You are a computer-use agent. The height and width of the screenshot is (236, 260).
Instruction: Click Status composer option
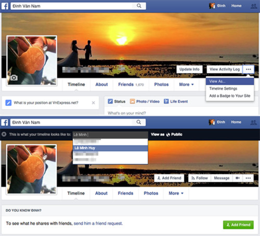point(116,102)
